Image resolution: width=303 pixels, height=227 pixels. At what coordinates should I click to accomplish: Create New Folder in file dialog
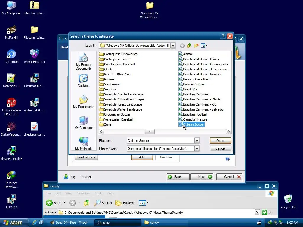pos(196,46)
